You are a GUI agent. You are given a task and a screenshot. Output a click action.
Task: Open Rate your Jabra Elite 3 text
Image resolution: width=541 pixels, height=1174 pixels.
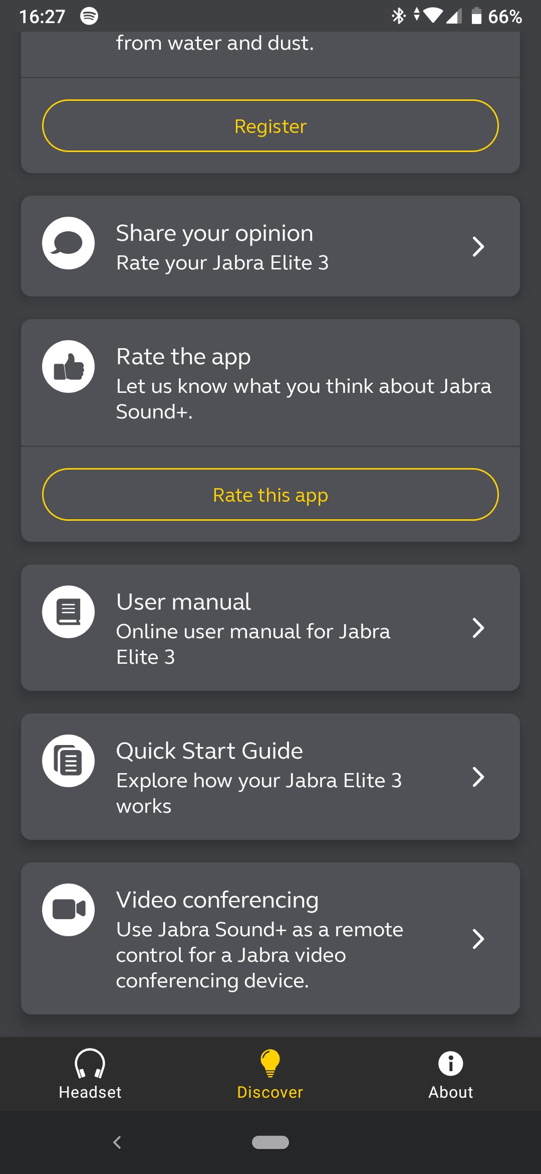coord(222,263)
